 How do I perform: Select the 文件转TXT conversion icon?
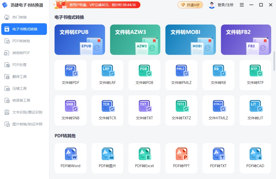(144, 110)
